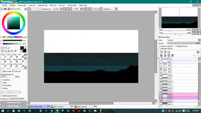This screenshot has width=201, height=113.
Task: Click the canvas horizontal scrollbar
Action: coord(91,103)
